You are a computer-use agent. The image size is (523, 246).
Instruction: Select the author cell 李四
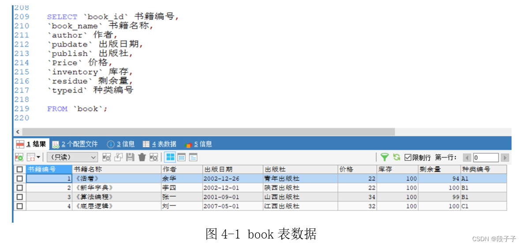pos(182,188)
